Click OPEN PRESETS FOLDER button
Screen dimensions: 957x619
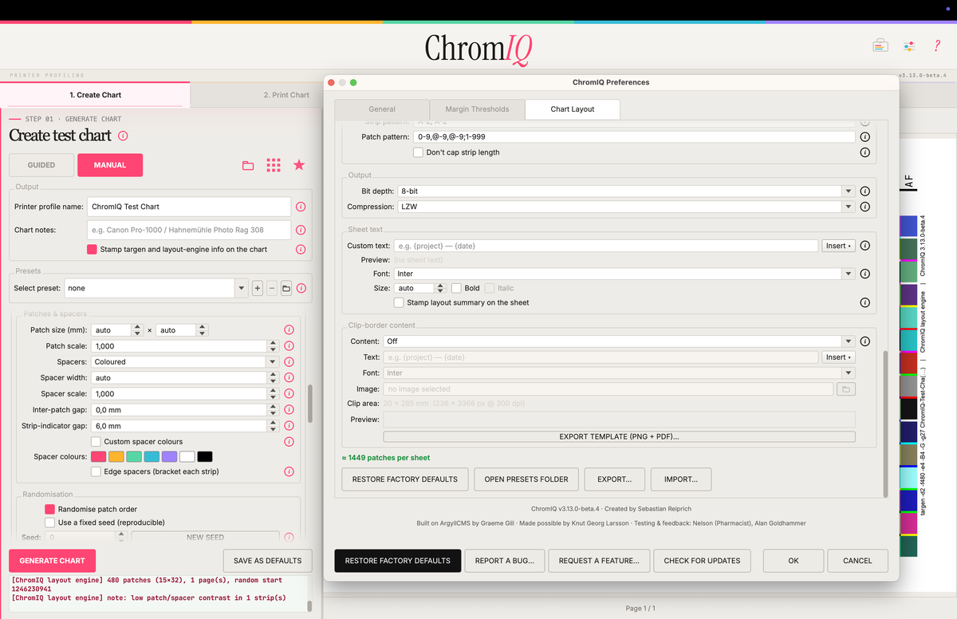[526, 479]
